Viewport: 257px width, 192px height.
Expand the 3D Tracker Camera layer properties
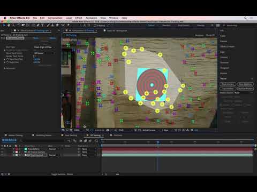14,152
